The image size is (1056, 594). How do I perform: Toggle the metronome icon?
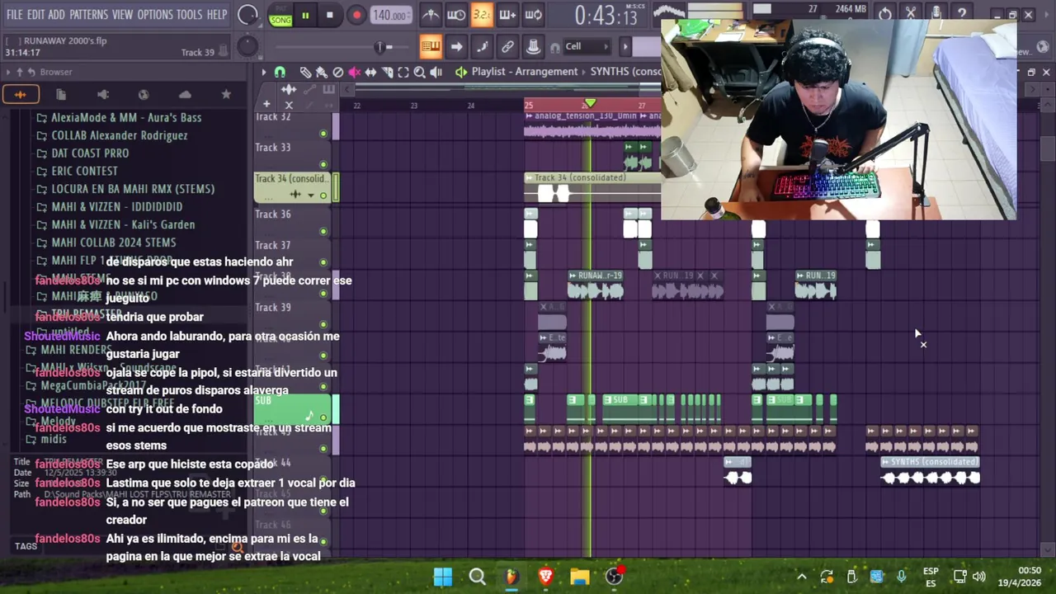coord(430,14)
